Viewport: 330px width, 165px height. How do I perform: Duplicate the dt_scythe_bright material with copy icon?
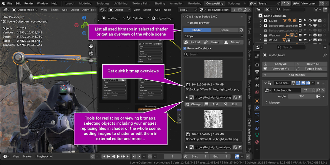click(245, 10)
